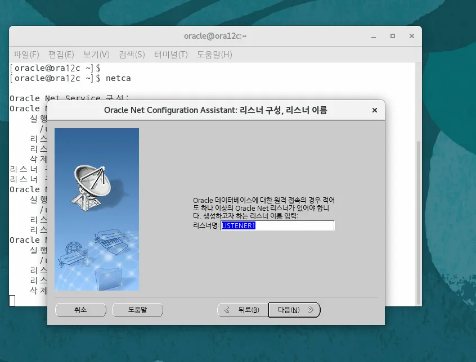The image size is (476, 362).
Task: Click the 뒤로(B) back button
Action: click(x=243, y=310)
